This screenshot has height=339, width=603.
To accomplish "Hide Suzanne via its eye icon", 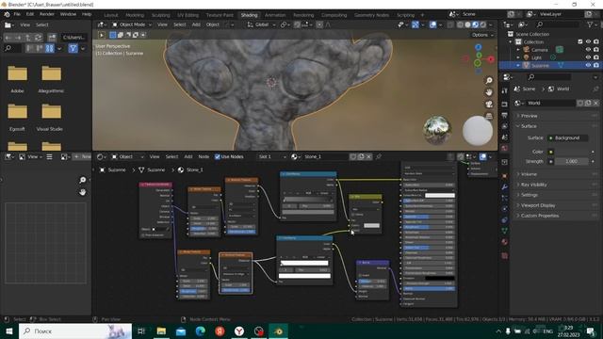I will click(x=588, y=65).
